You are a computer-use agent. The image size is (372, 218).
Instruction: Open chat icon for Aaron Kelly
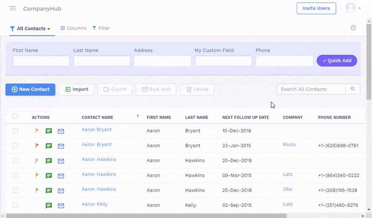click(49, 205)
